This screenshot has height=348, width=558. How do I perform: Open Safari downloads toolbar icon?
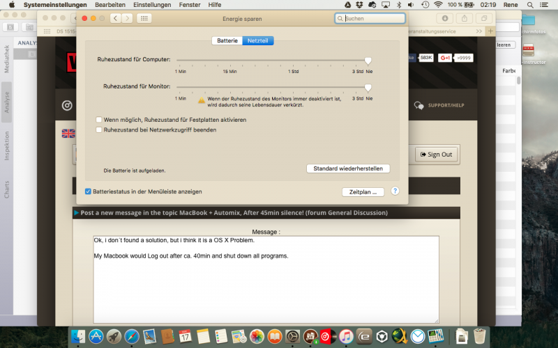click(x=445, y=18)
